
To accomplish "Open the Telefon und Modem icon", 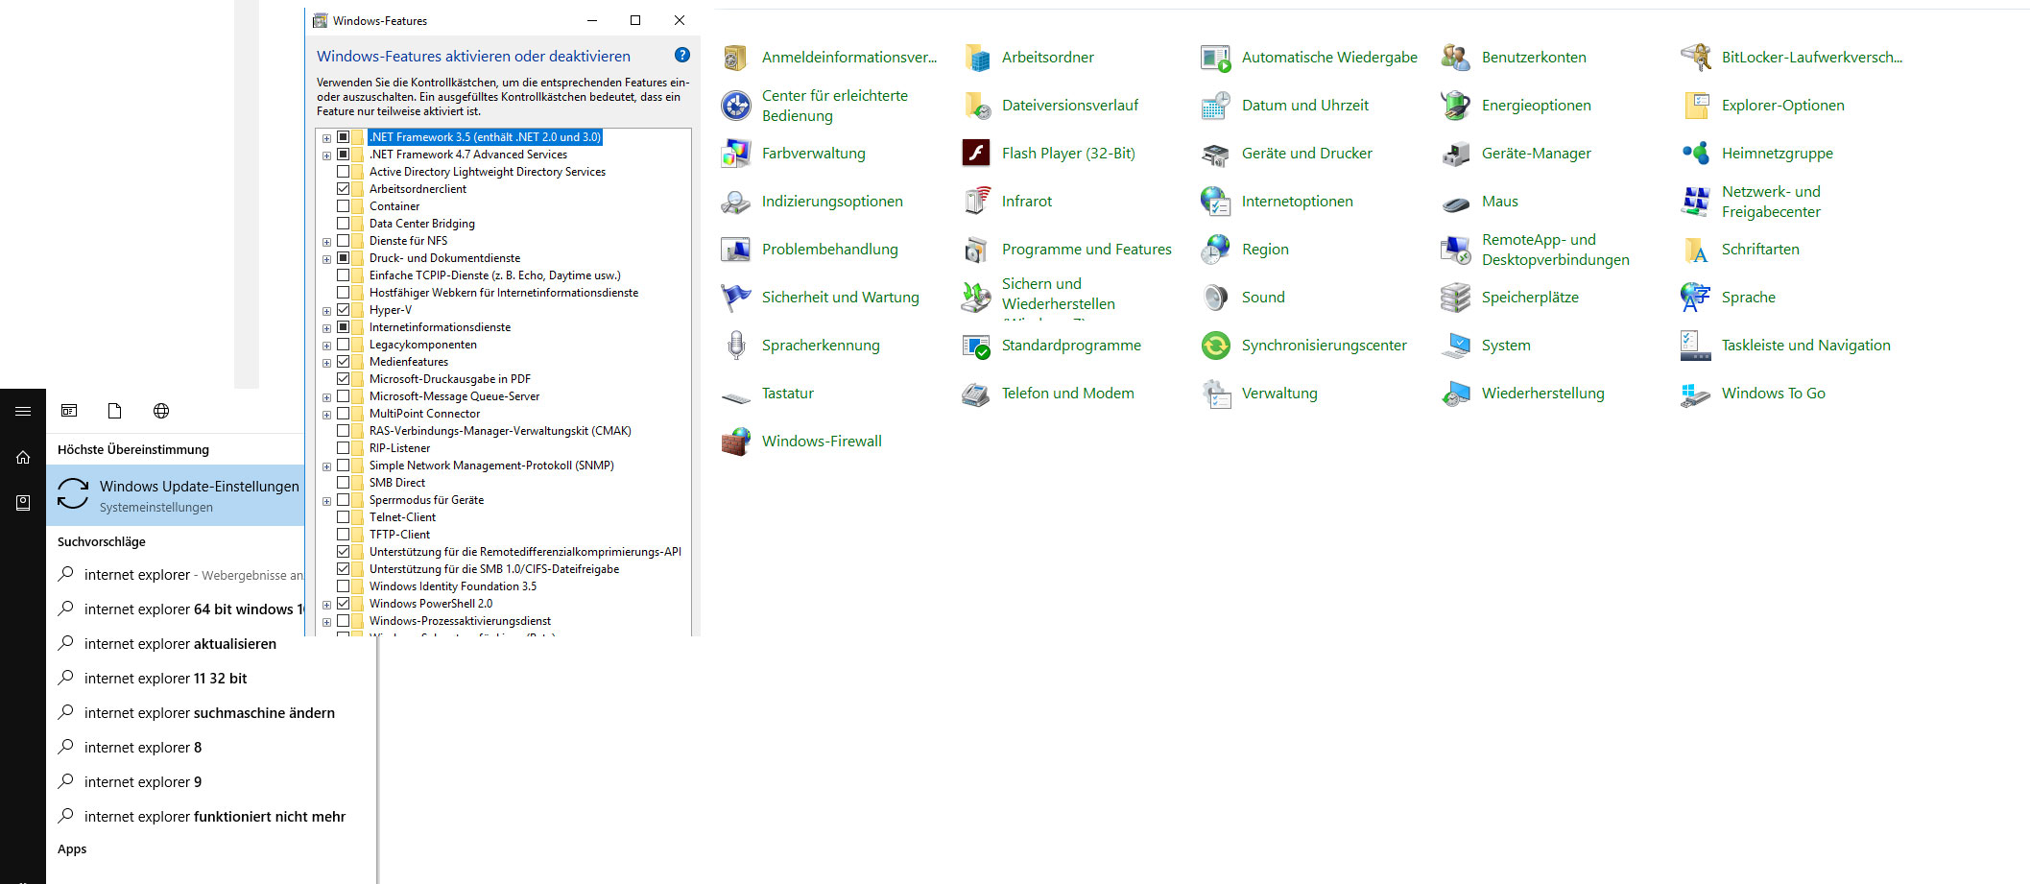I will (976, 394).
